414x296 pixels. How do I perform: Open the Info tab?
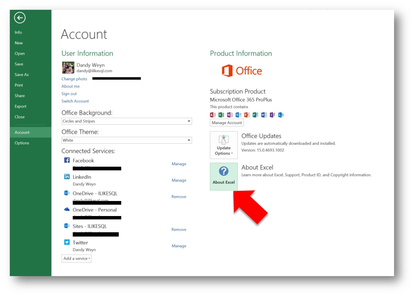(18, 32)
